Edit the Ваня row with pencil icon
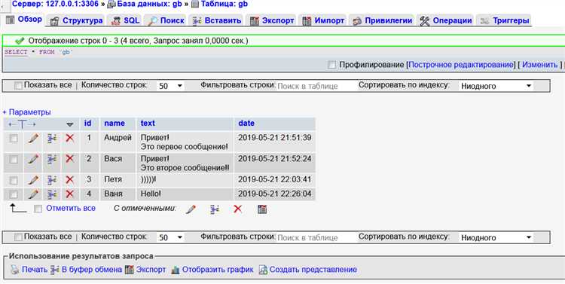565x284 pixels. (x=33, y=194)
